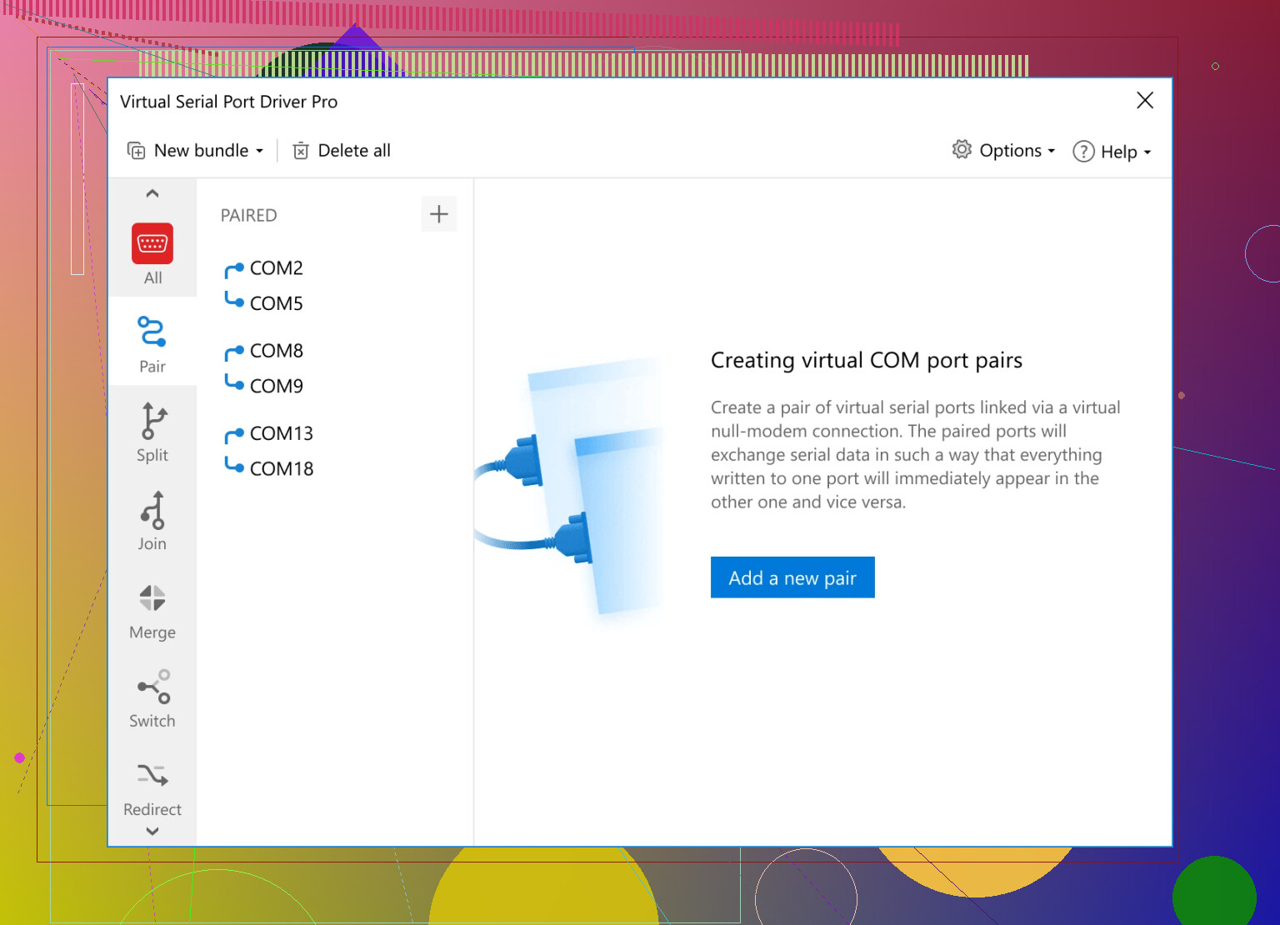Select the Switch bundle icon
Screen dimensions: 1280x925
tap(152, 687)
